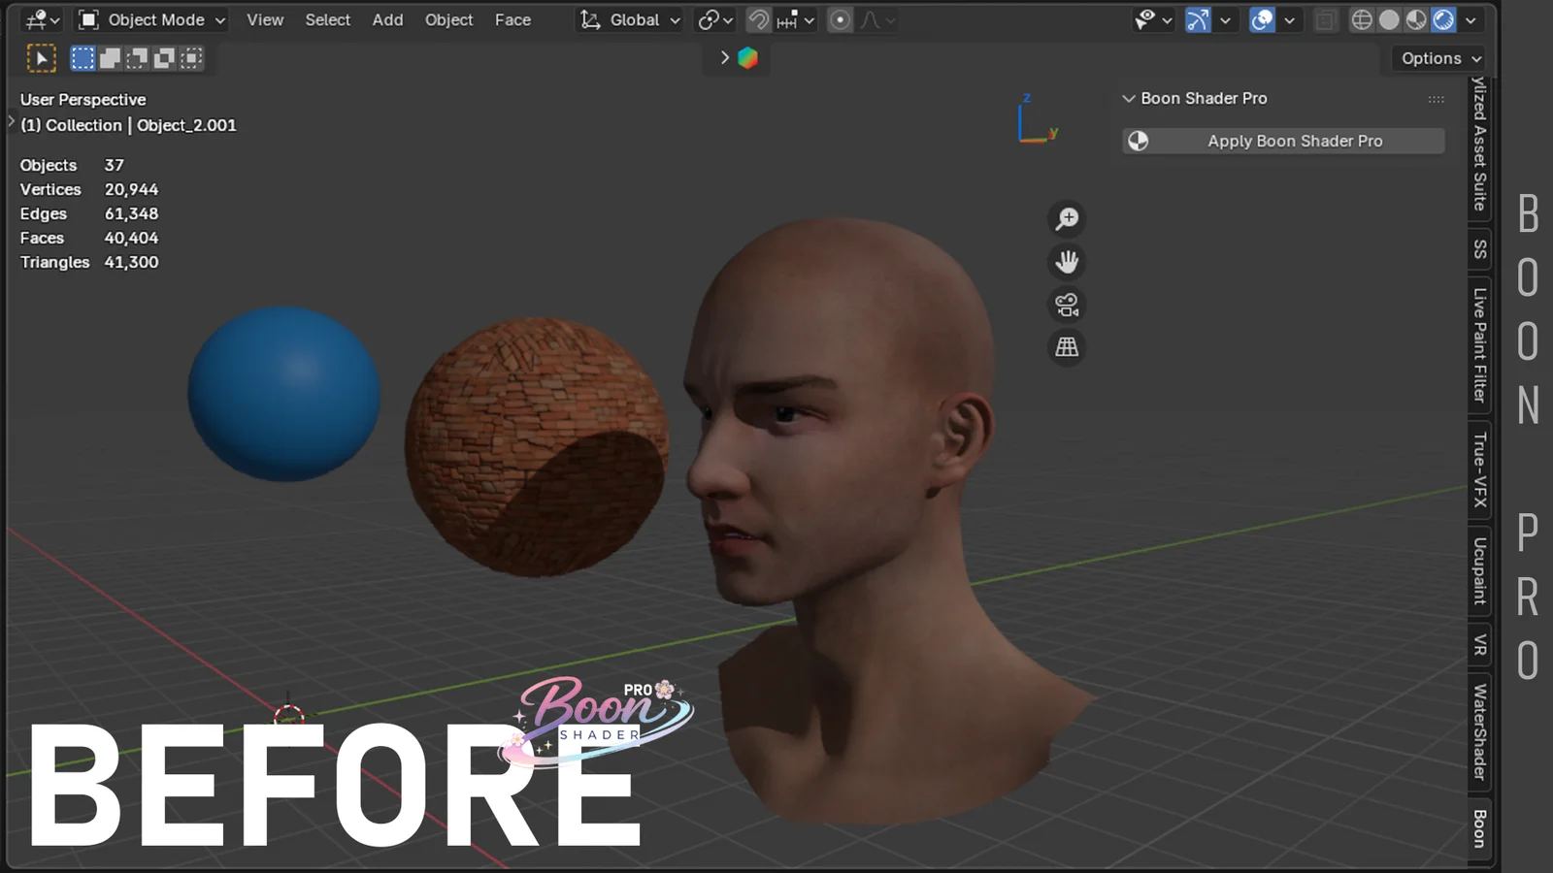Open the Options popover
The height and width of the screenshot is (873, 1553).
[1436, 58]
